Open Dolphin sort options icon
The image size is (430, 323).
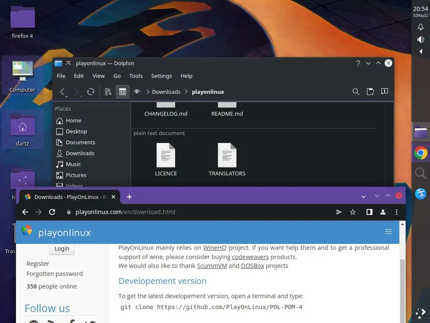(x=108, y=92)
